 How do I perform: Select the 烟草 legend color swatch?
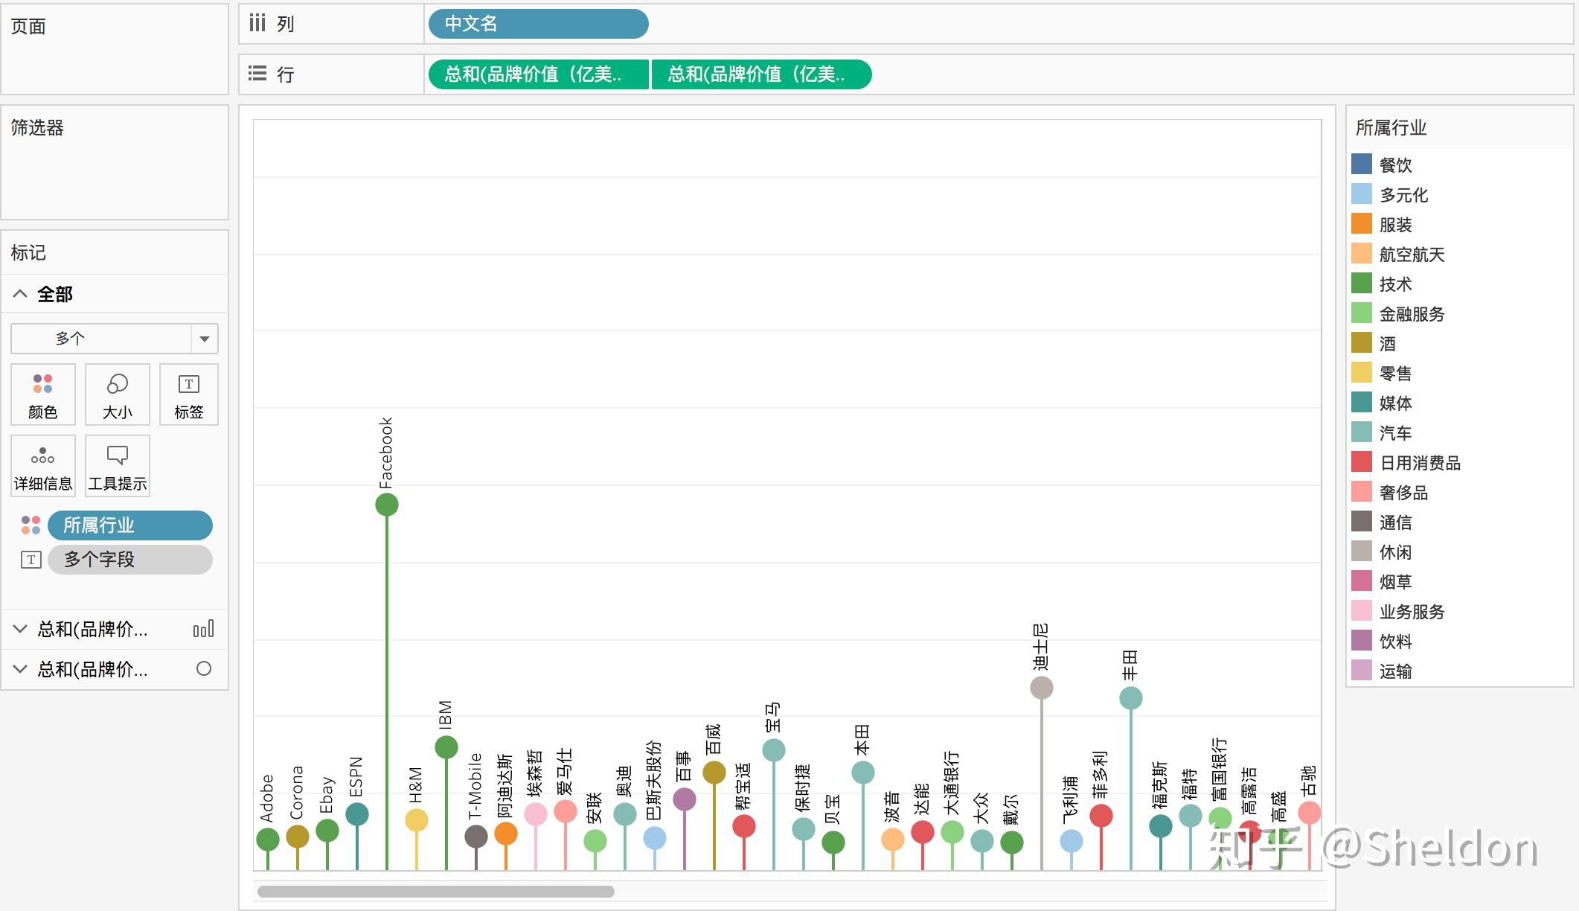click(1362, 581)
